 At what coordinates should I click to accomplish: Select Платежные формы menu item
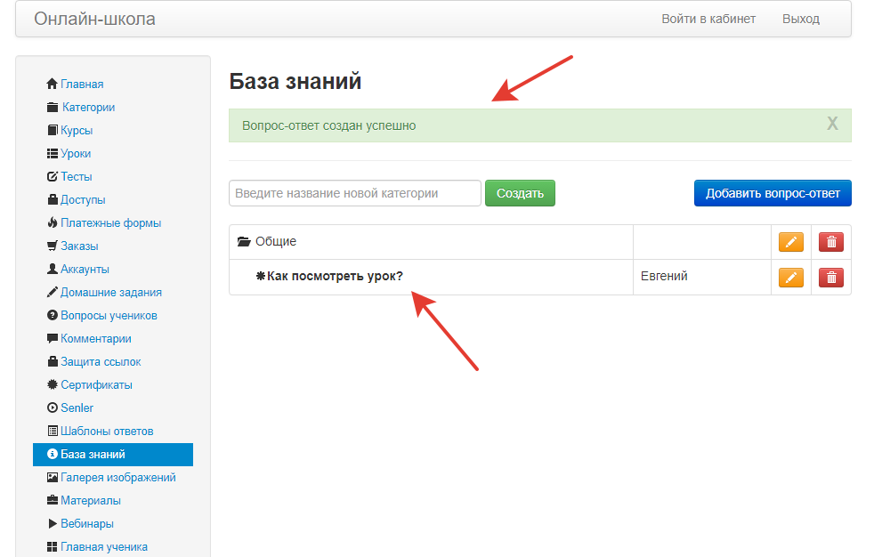tap(110, 223)
